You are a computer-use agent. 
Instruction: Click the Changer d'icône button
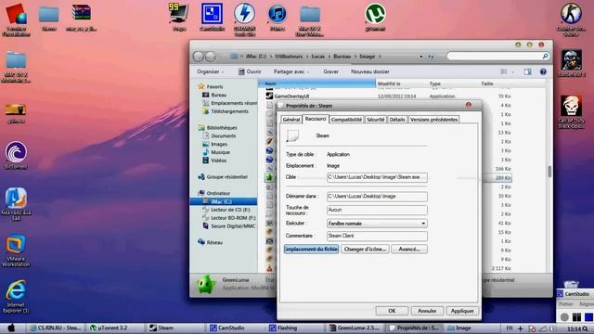click(x=365, y=250)
